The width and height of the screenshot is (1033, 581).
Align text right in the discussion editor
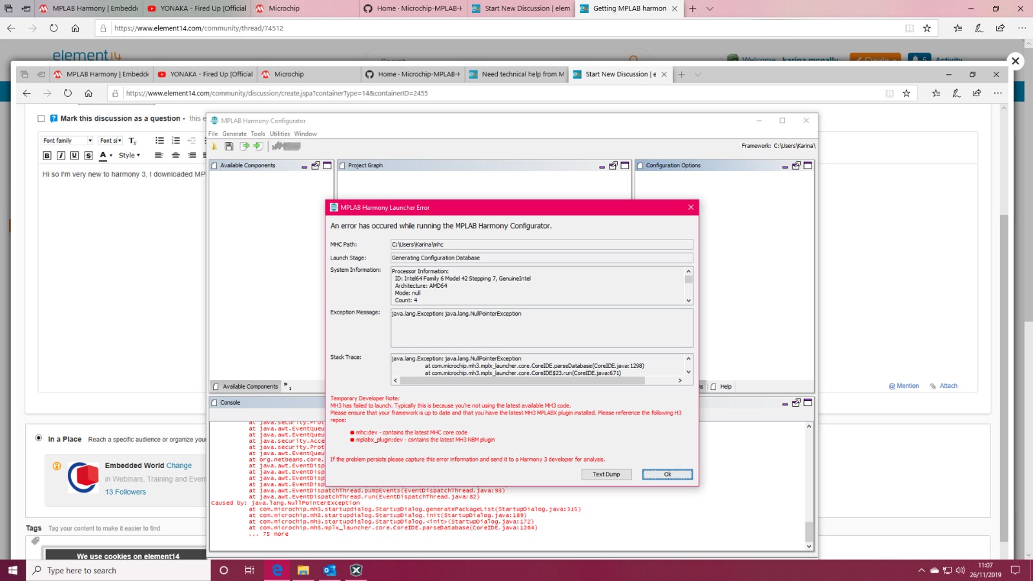[192, 156]
